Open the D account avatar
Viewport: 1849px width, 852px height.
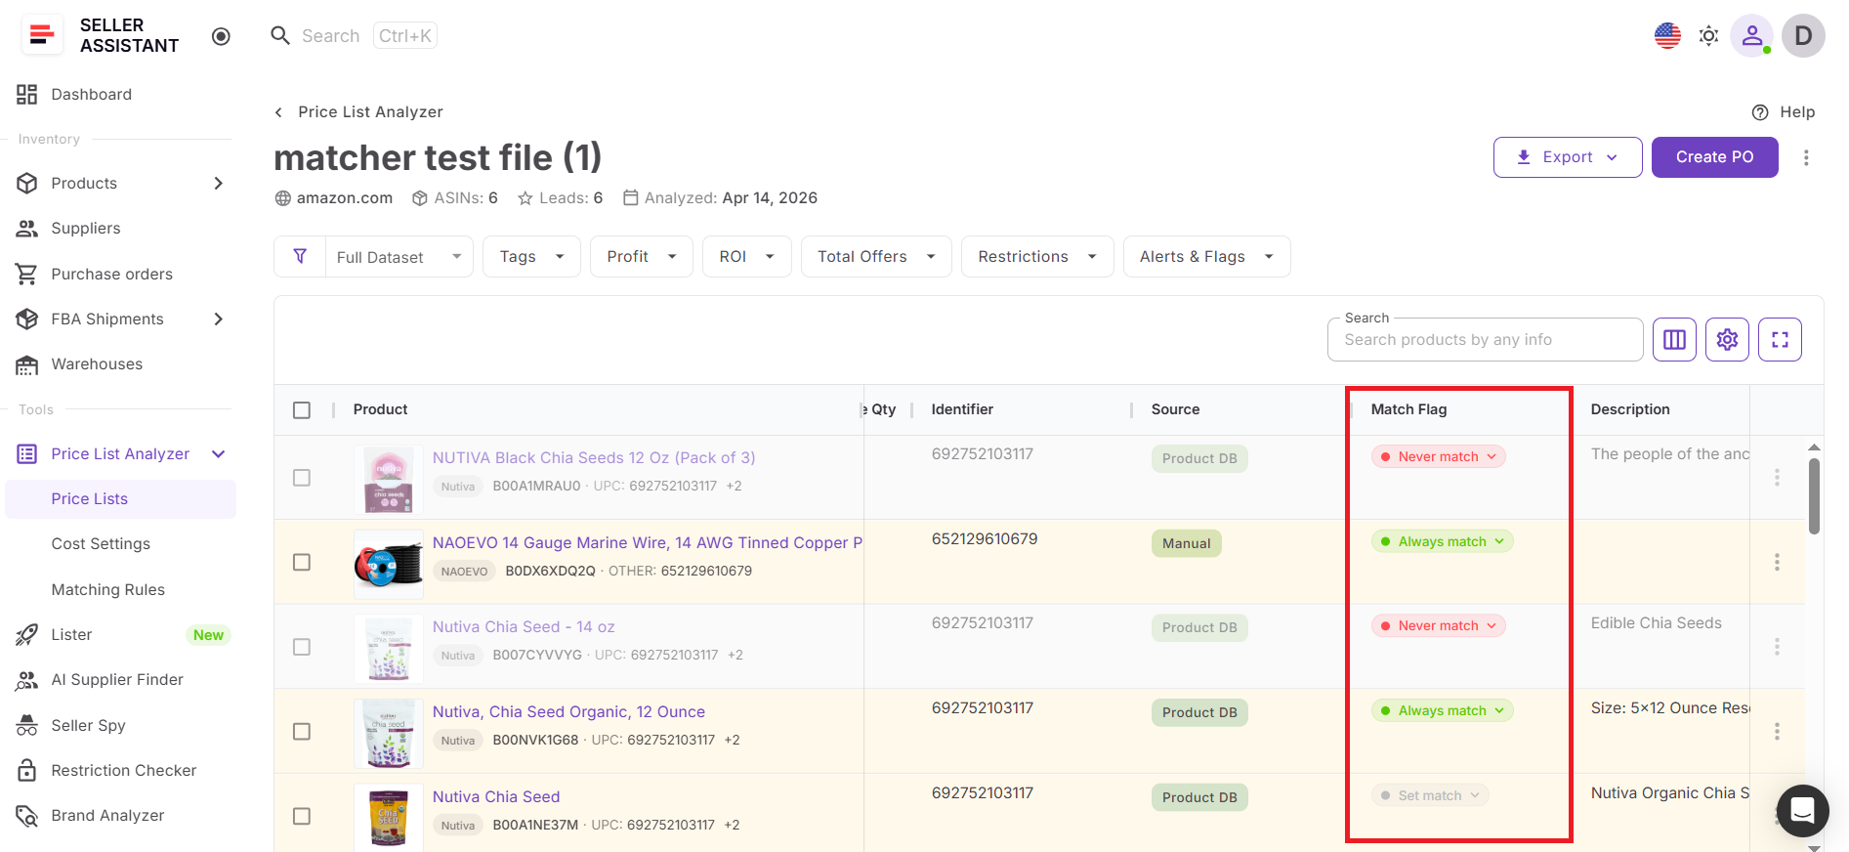[1803, 36]
